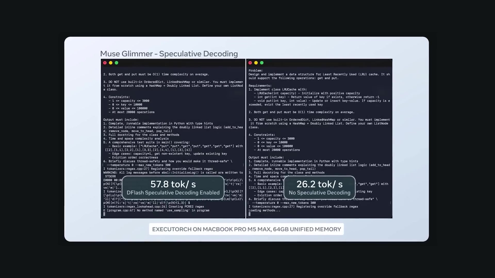Screen dimensions: 495x278
Task: Click the 'use_sampling' error line in left terminal
Action: point(156,210)
